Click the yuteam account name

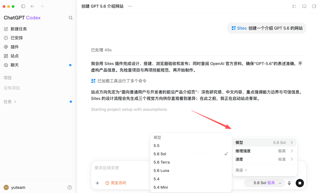[18, 187]
